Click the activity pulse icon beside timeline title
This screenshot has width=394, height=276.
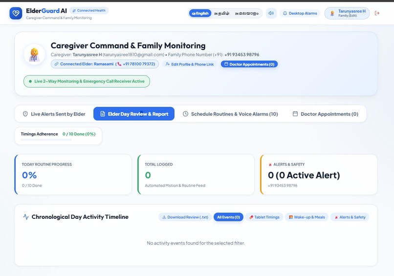(26, 217)
